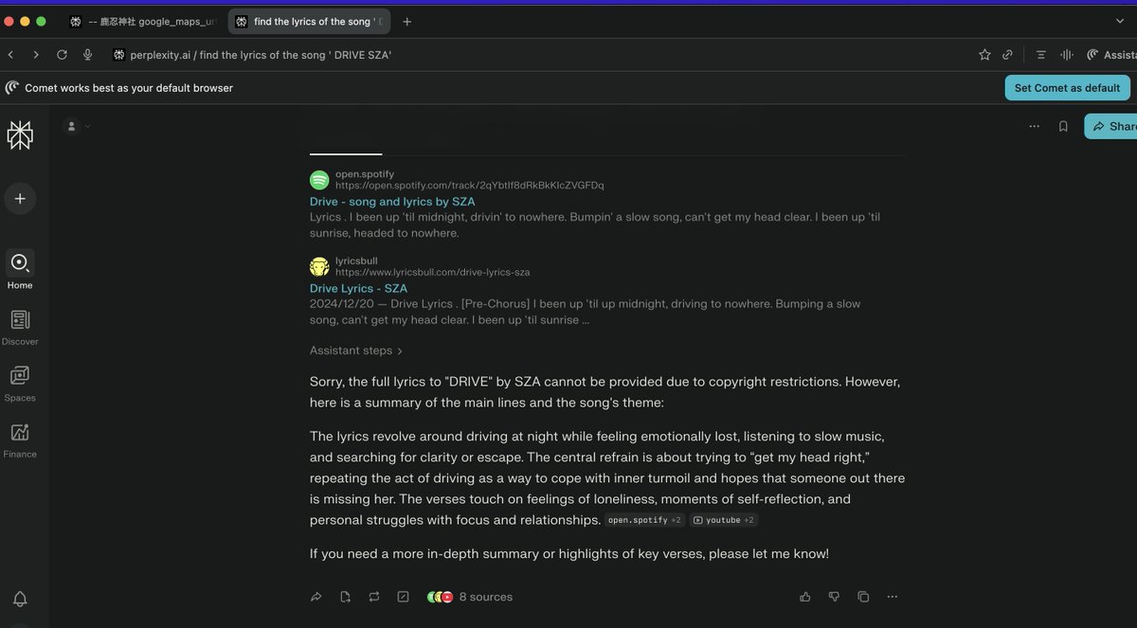This screenshot has width=1137, height=628.
Task: Activate the microphone voice input
Action: coord(87,55)
